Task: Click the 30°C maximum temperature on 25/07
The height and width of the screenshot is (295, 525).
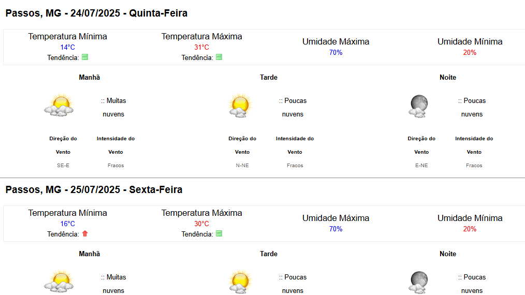Action: coord(201,224)
